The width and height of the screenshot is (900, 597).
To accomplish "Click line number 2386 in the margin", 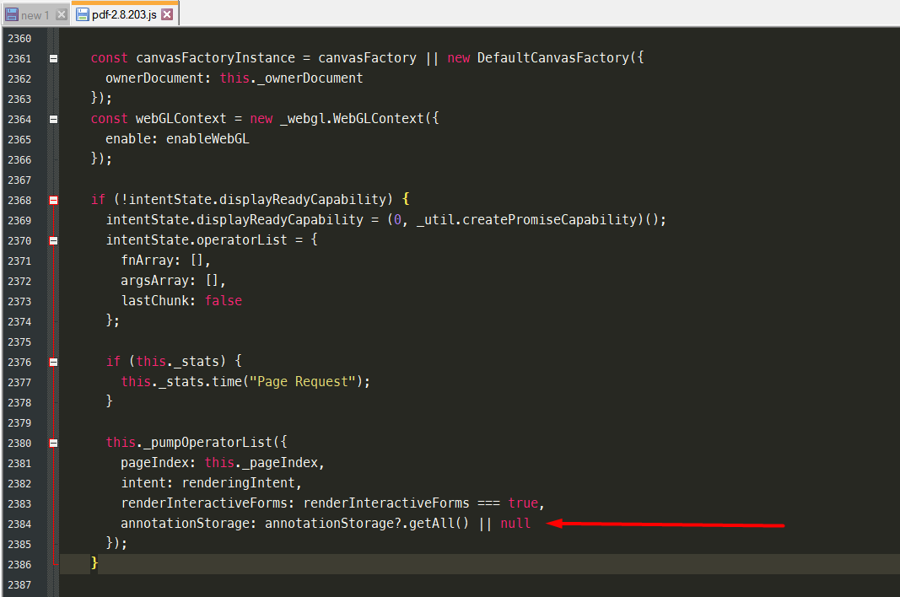I will 19,564.
